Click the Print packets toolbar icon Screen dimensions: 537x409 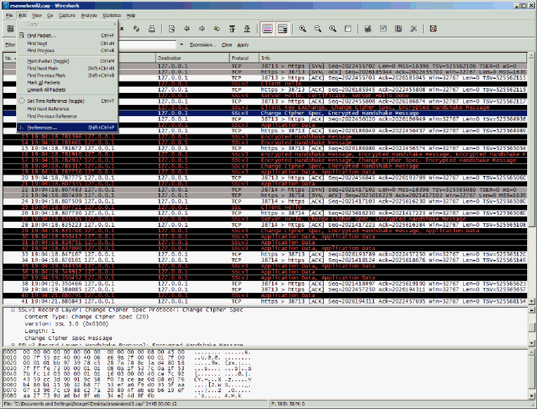pos(152,29)
